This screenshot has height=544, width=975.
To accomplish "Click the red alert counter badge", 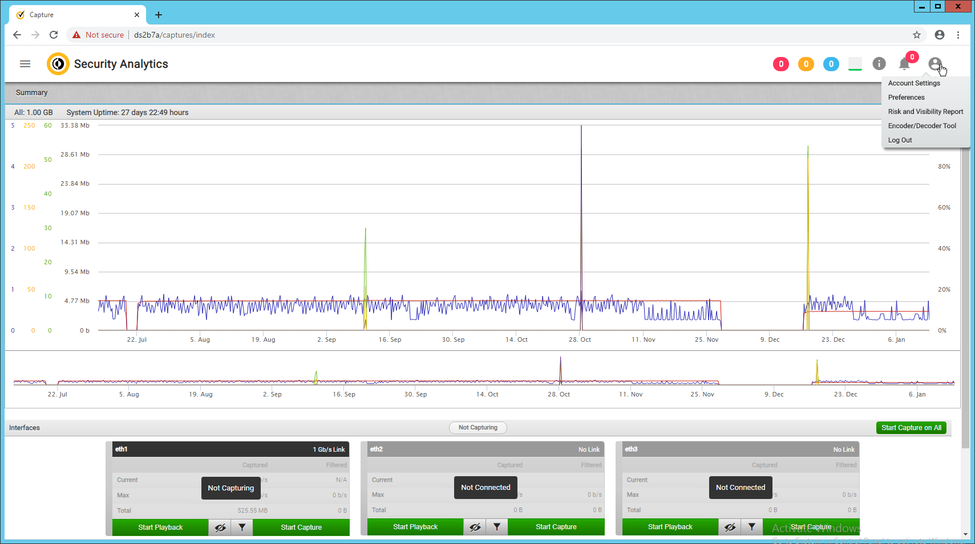I will [x=780, y=64].
